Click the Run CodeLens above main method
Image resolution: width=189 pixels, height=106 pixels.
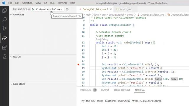(x=97, y=39)
